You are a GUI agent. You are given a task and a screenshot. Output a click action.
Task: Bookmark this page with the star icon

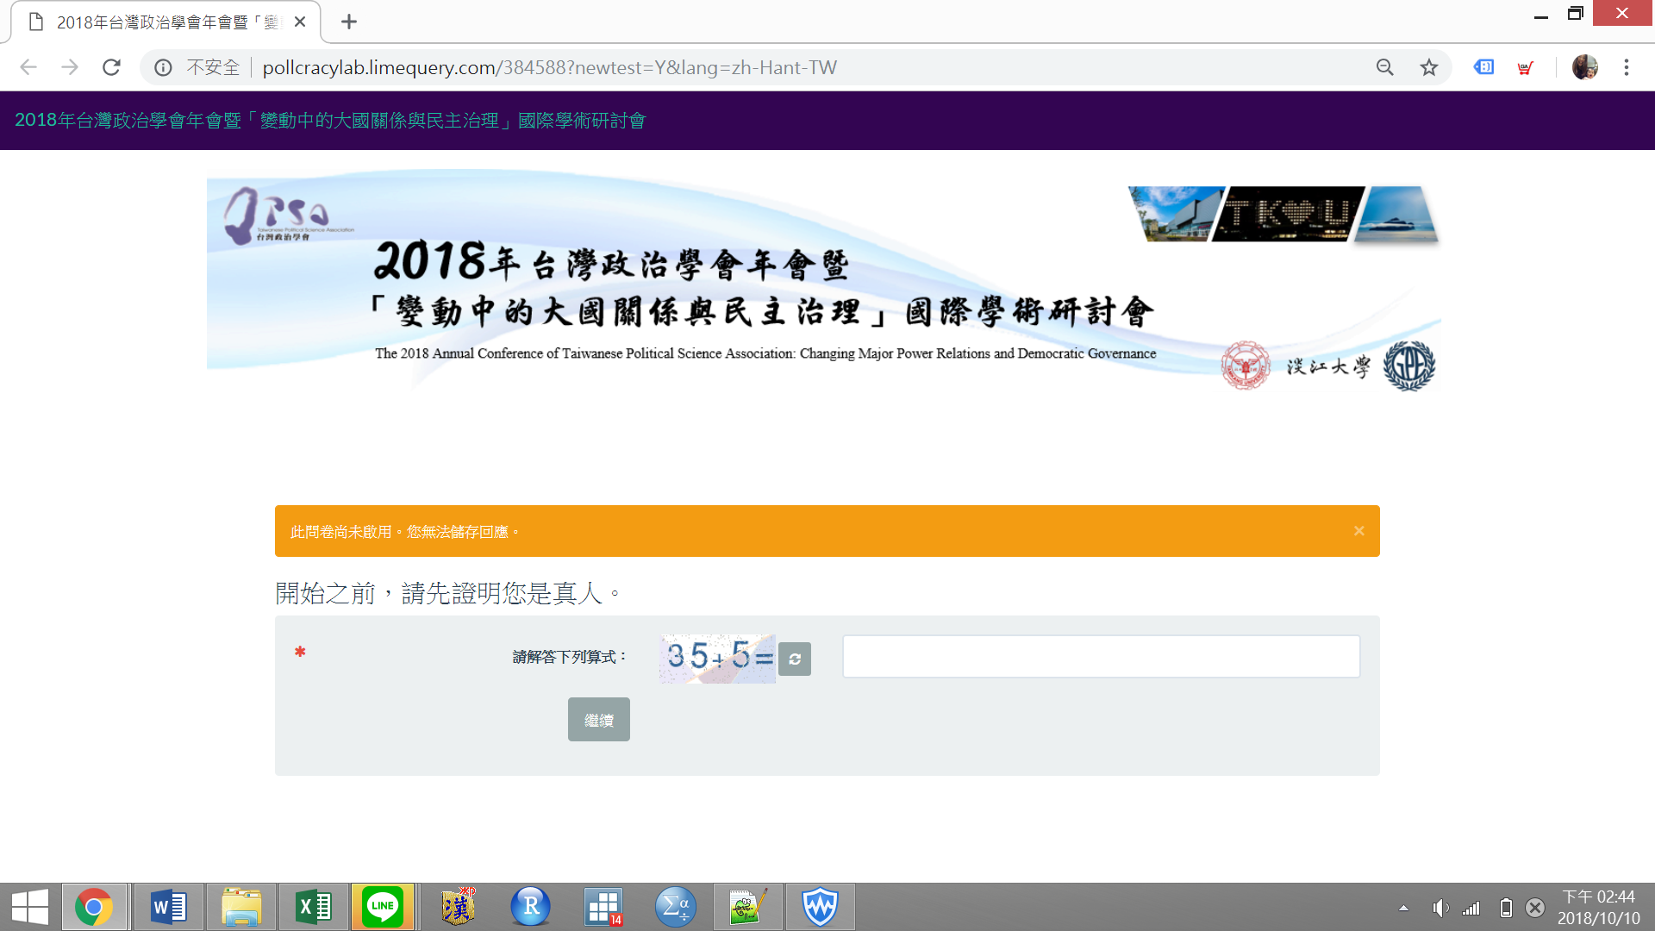tap(1429, 67)
